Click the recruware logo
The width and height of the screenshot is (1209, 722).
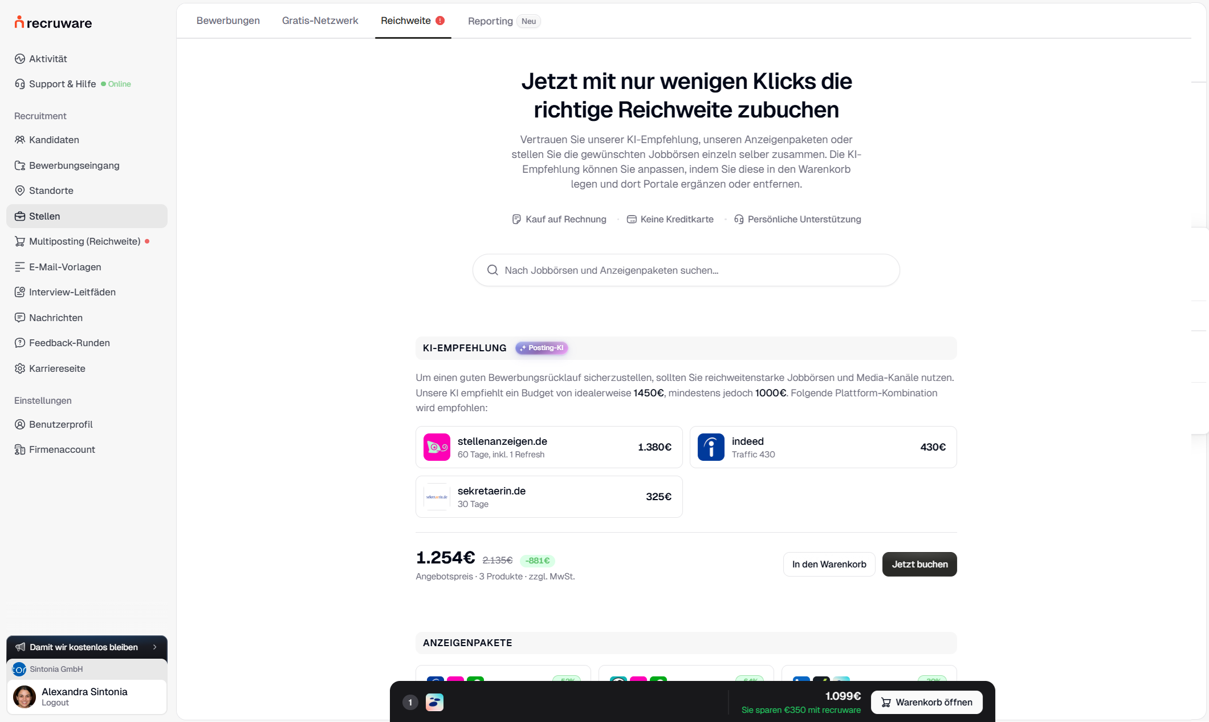pos(53,23)
